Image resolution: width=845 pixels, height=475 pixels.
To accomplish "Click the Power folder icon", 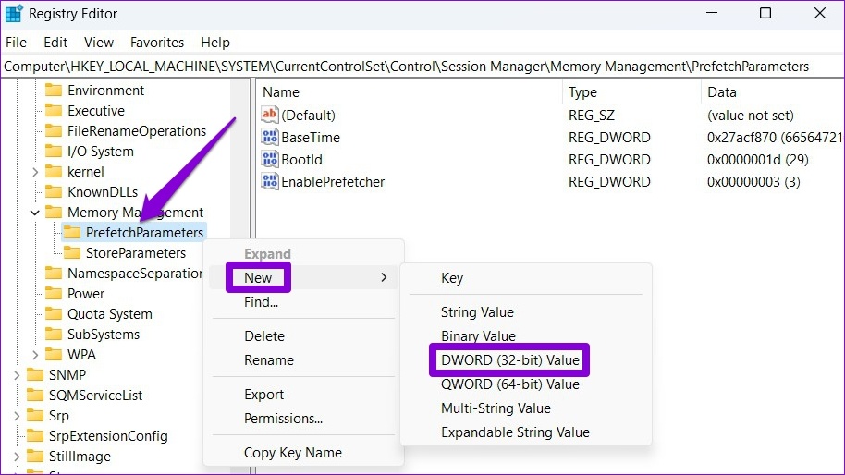I will click(x=54, y=294).
